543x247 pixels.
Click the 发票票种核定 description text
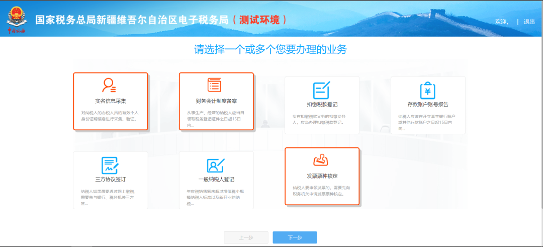pyautogui.click(x=320, y=191)
